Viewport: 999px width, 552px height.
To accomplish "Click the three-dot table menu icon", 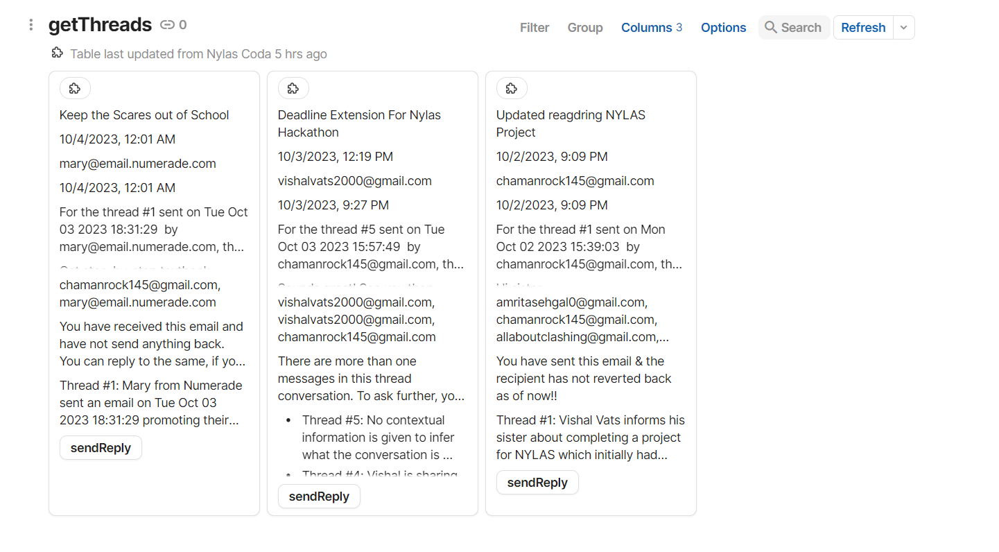I will coord(31,25).
